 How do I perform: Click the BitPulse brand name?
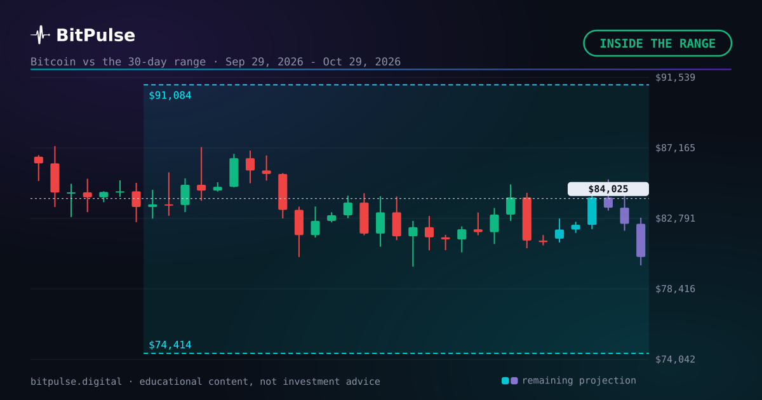(x=95, y=36)
